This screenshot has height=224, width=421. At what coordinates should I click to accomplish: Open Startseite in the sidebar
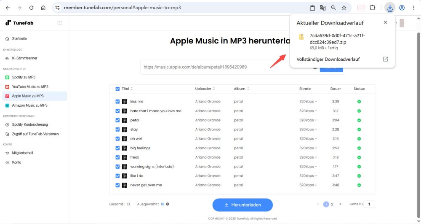(35, 39)
